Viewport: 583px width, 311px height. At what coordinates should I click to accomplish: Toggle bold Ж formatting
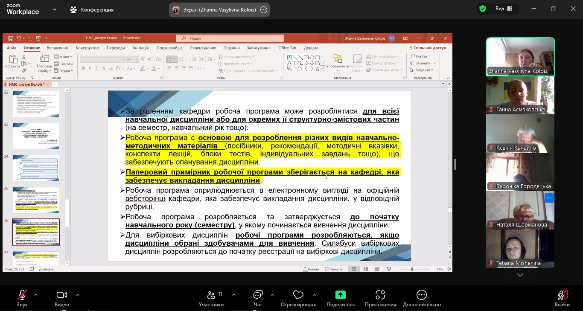[83, 68]
